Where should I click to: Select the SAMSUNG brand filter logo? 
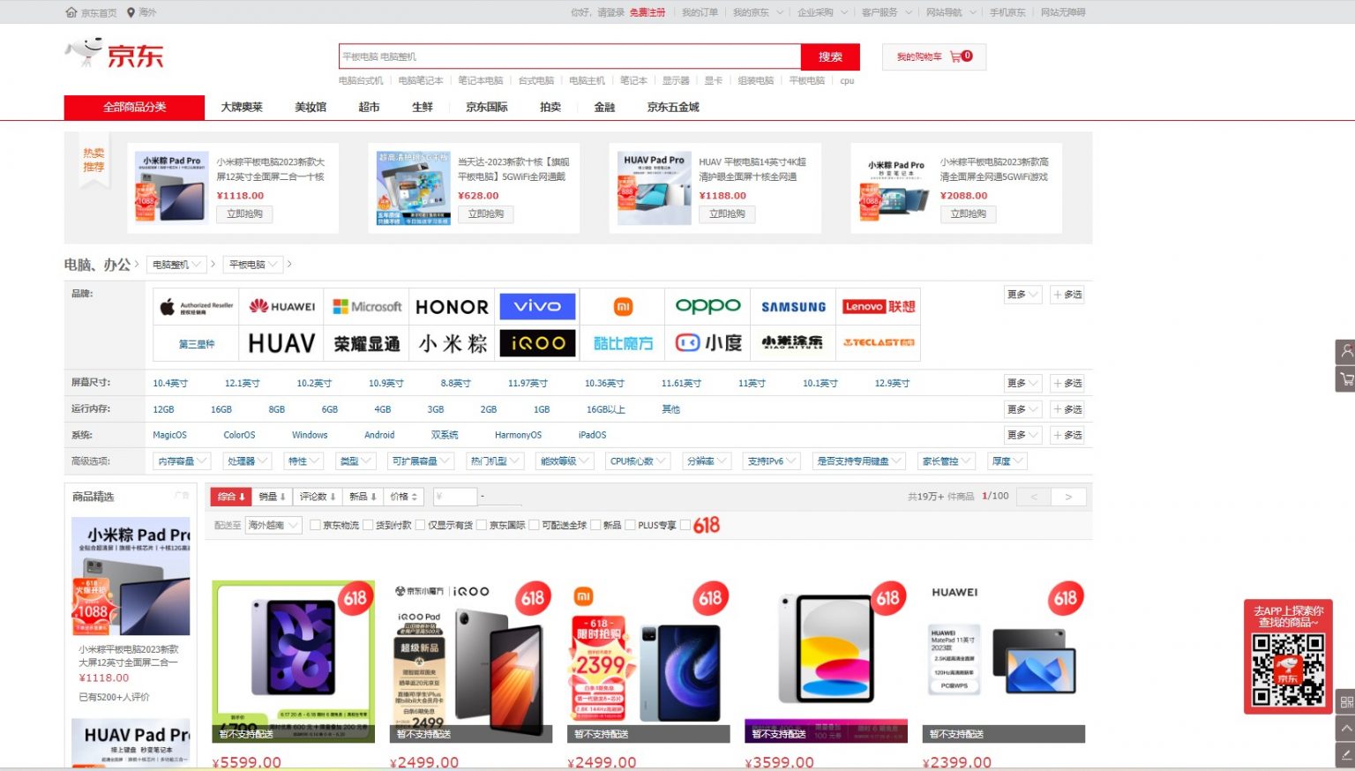tap(793, 306)
